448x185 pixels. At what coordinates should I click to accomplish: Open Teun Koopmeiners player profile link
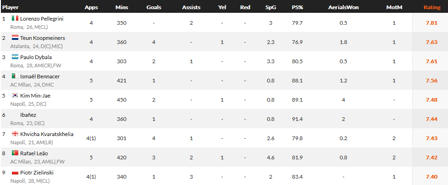tap(43, 38)
